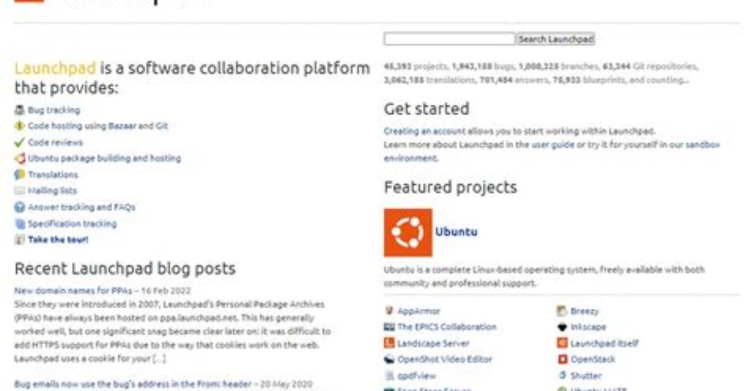Open the Shutter project link

pos(586,375)
